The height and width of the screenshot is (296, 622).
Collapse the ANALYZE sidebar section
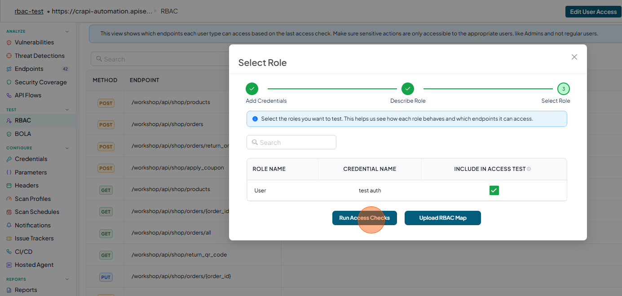67,32
